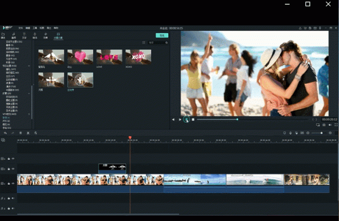The height and width of the screenshot is (221, 339).
Task: Split the clip with scissors icon
Action: pyautogui.click(x=28, y=133)
